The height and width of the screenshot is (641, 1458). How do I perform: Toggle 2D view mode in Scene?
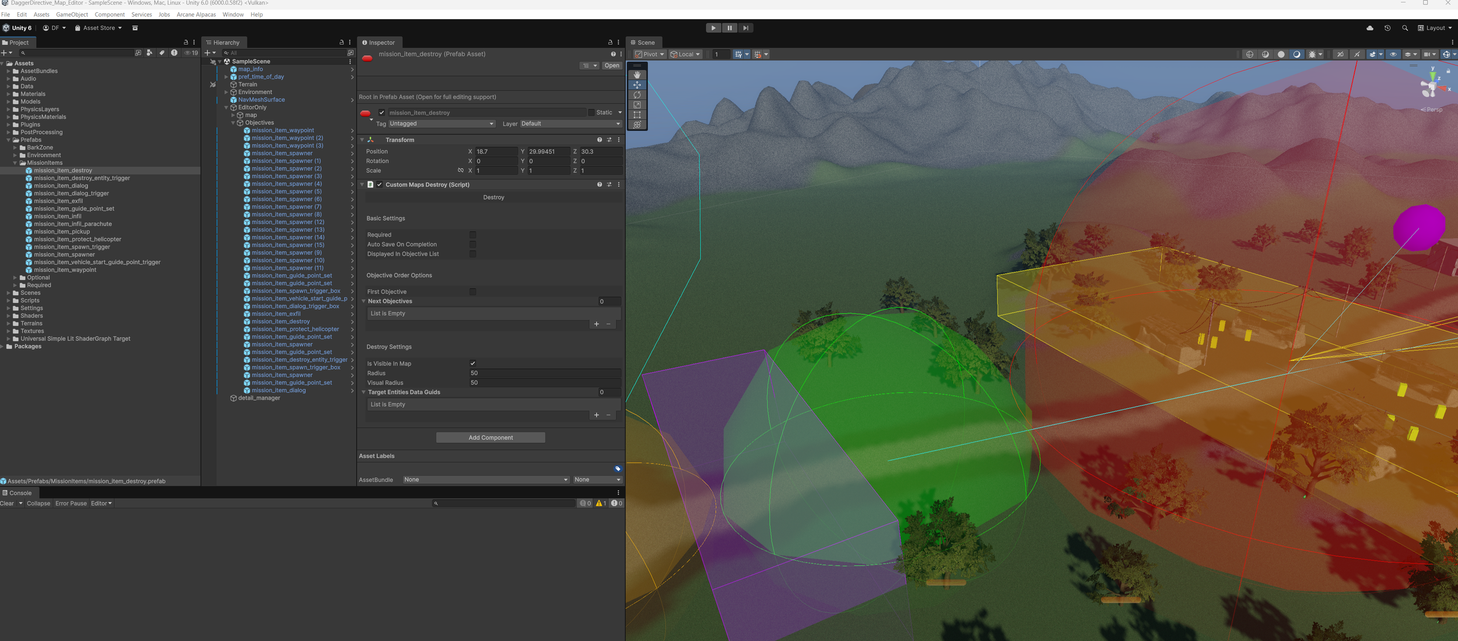[1340, 54]
